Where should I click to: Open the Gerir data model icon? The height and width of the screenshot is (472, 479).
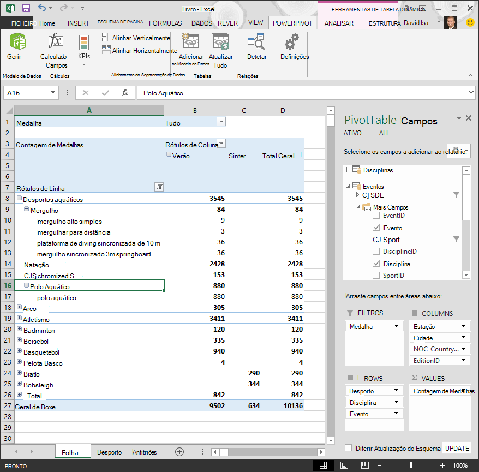coord(17,41)
